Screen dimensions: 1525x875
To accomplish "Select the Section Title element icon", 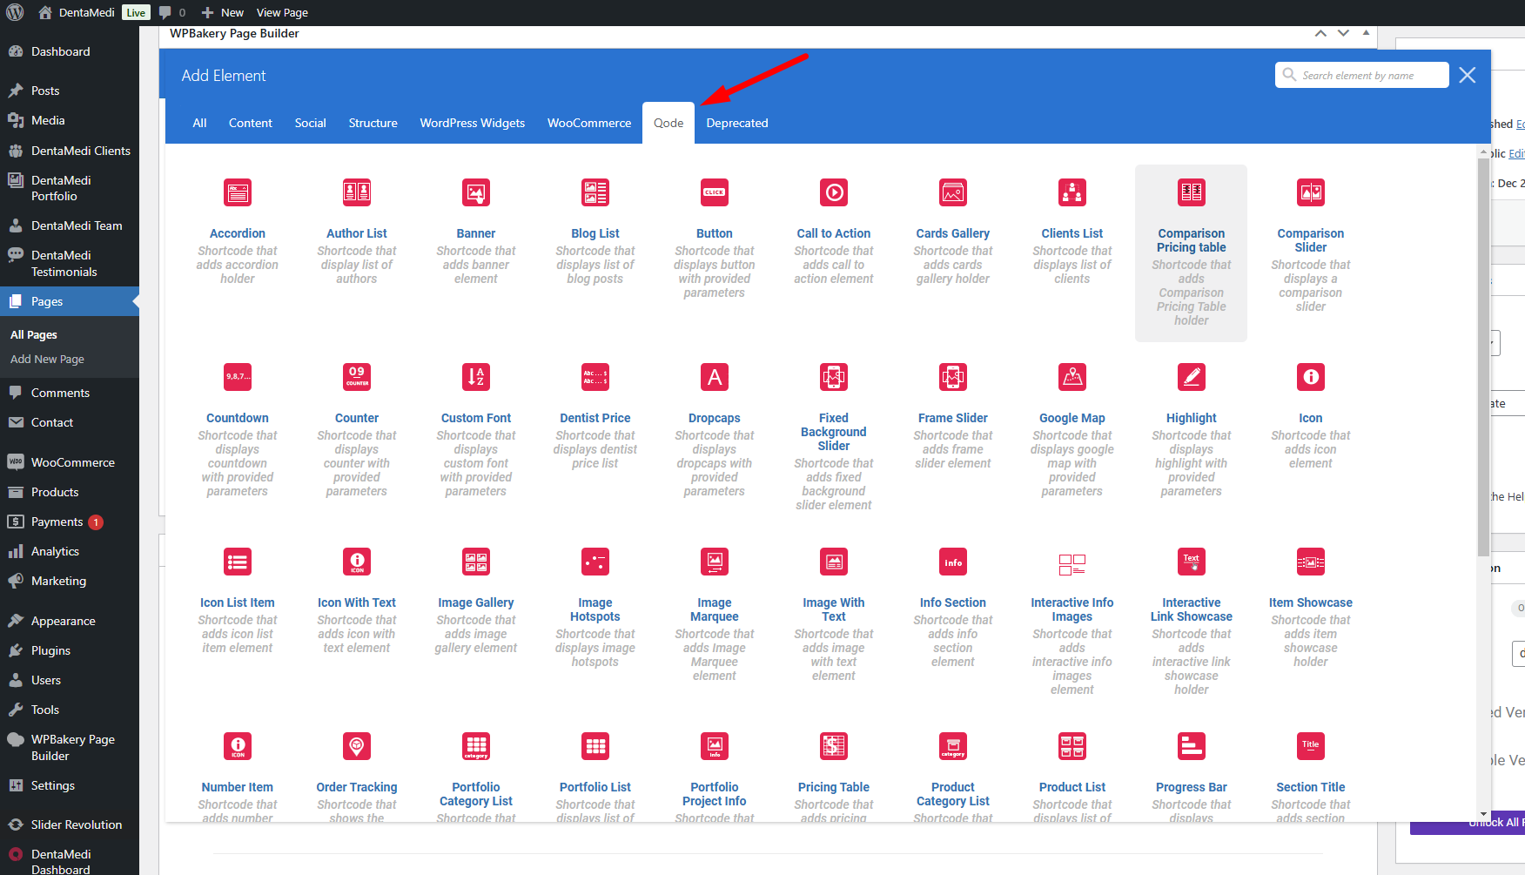I will point(1311,746).
